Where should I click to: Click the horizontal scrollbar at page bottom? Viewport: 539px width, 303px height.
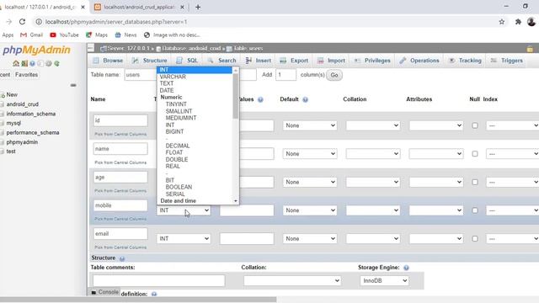[x=138, y=300]
